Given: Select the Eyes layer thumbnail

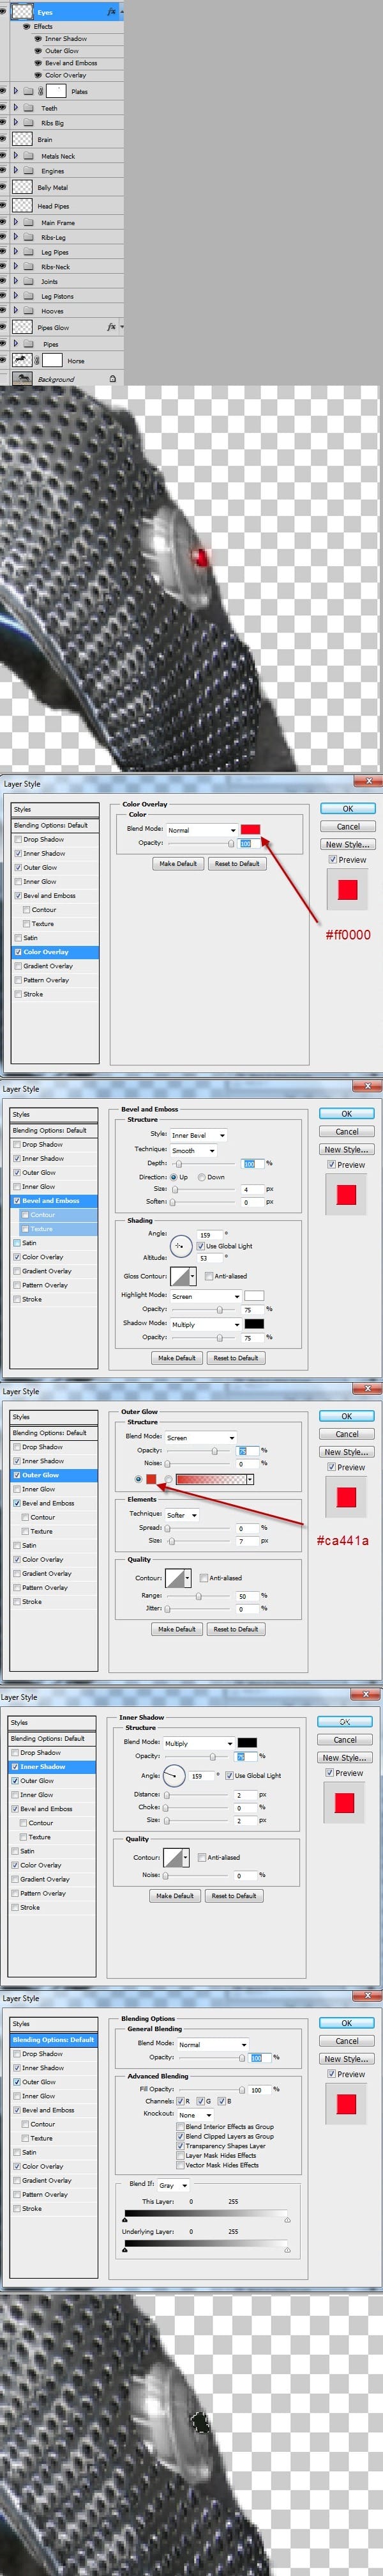Looking at the screenshot, I should (22, 12).
